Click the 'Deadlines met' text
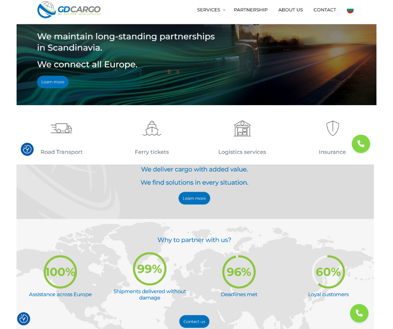Image resolution: width=393 pixels, height=329 pixels. point(239,294)
